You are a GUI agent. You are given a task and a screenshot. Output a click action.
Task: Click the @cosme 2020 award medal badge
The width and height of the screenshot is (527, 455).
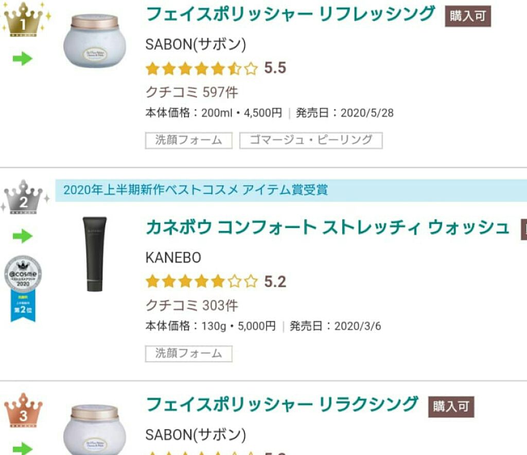click(23, 289)
